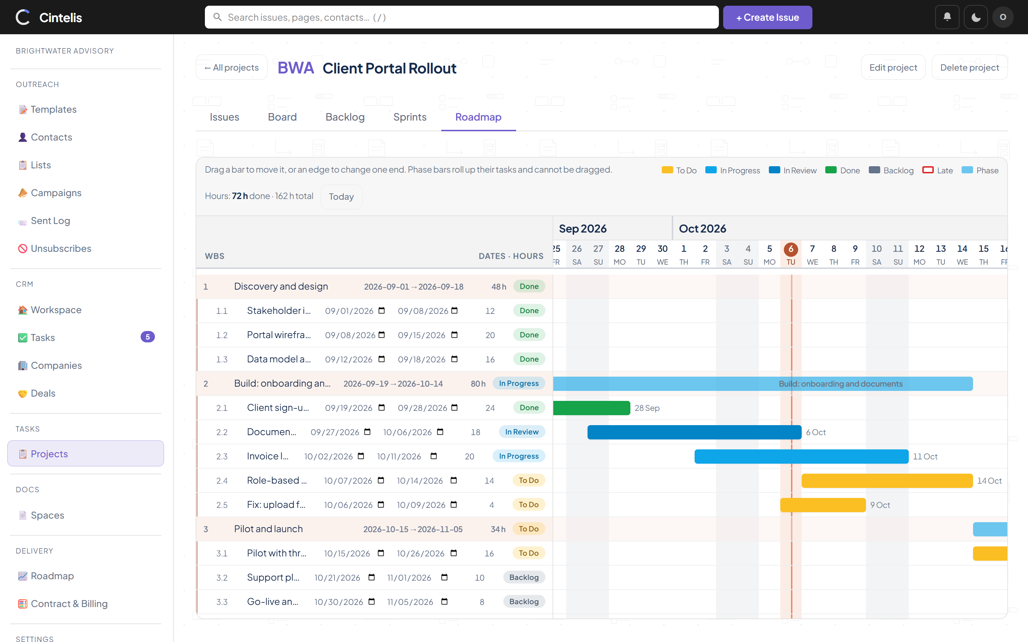Image resolution: width=1028 pixels, height=642 pixels.
Task: Go back to All projects
Action: 232,67
